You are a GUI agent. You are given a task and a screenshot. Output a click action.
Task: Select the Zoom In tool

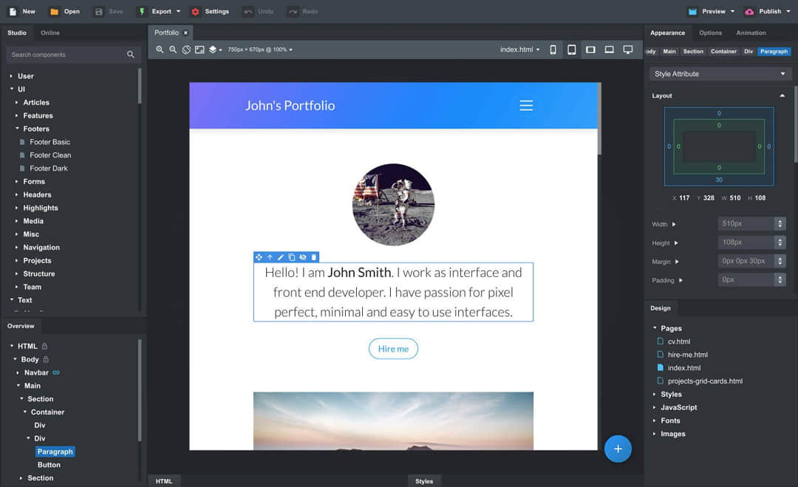[x=160, y=50]
